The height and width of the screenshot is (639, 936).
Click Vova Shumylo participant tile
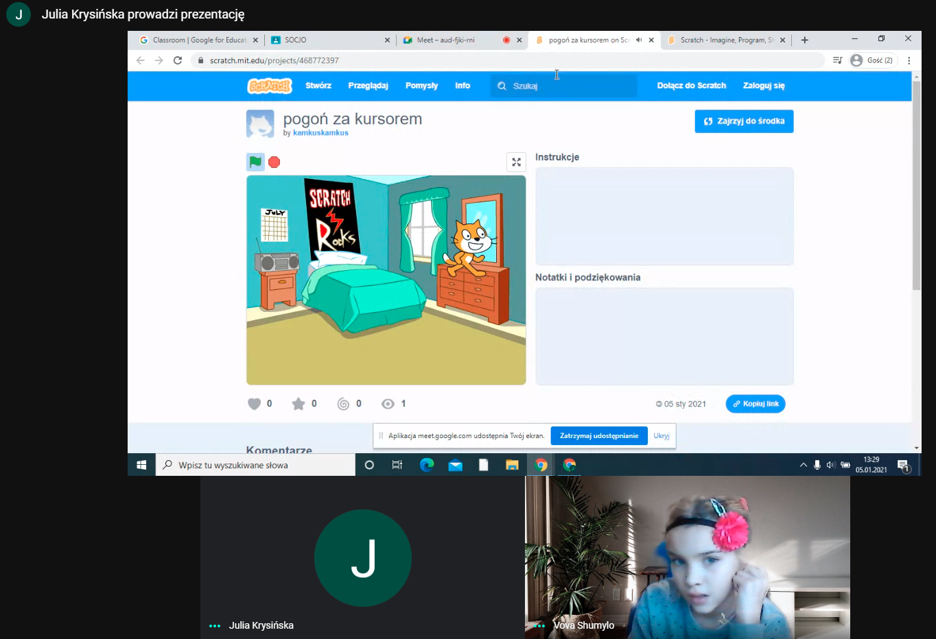pos(688,557)
